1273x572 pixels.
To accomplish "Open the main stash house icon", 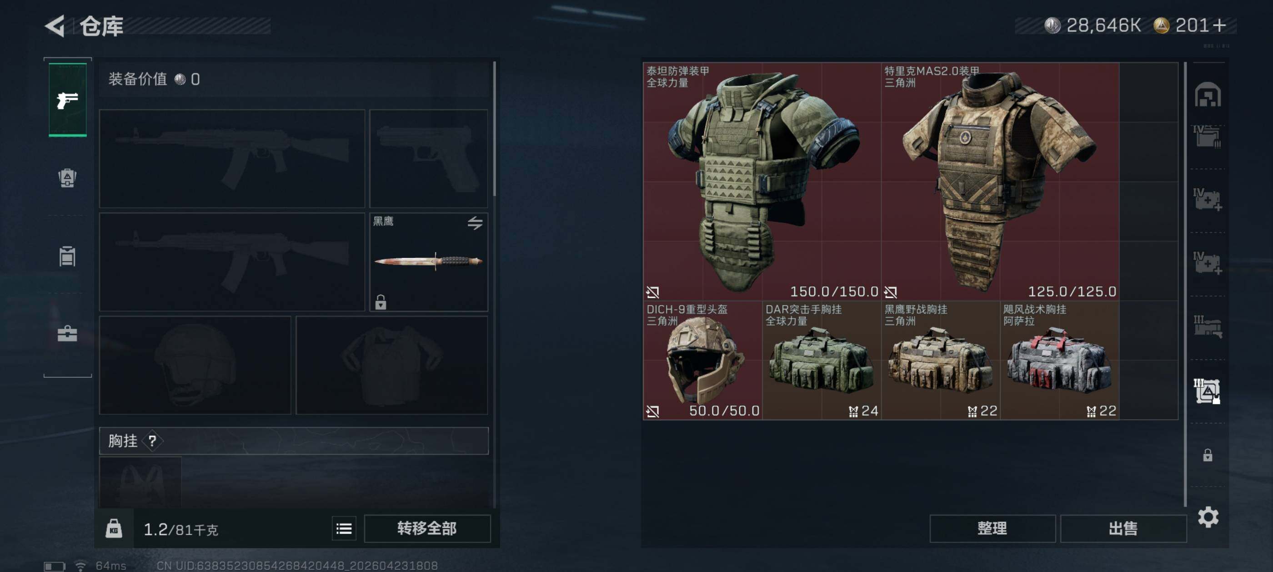I will [1208, 94].
